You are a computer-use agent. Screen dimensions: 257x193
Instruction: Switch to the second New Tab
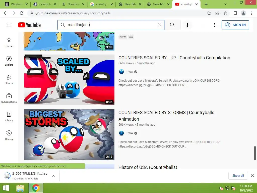156,4
